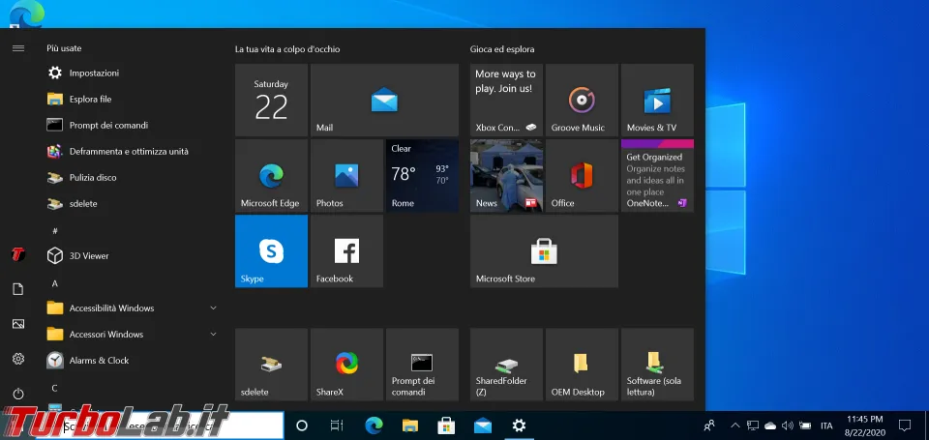Expand the Start menu hamburger navigation
929x440 pixels.
17,47
